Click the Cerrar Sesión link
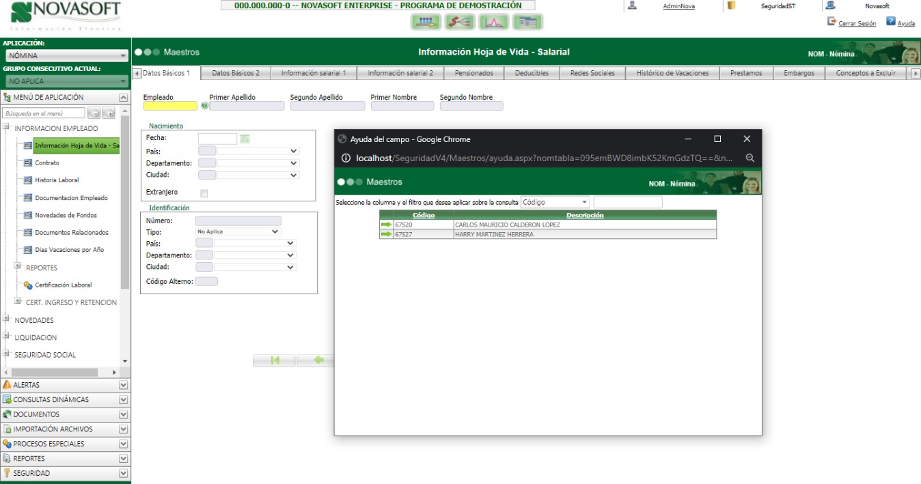The width and height of the screenshot is (921, 484). coord(857,23)
